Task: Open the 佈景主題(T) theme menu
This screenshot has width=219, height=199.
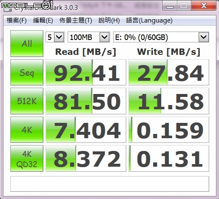Action: pos(76,20)
